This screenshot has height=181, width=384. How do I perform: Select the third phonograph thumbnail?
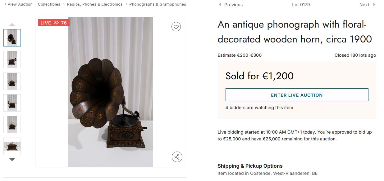pos(12,81)
